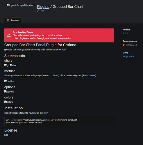Open the Project site link
This screenshot has height=145, width=143.
128,57
